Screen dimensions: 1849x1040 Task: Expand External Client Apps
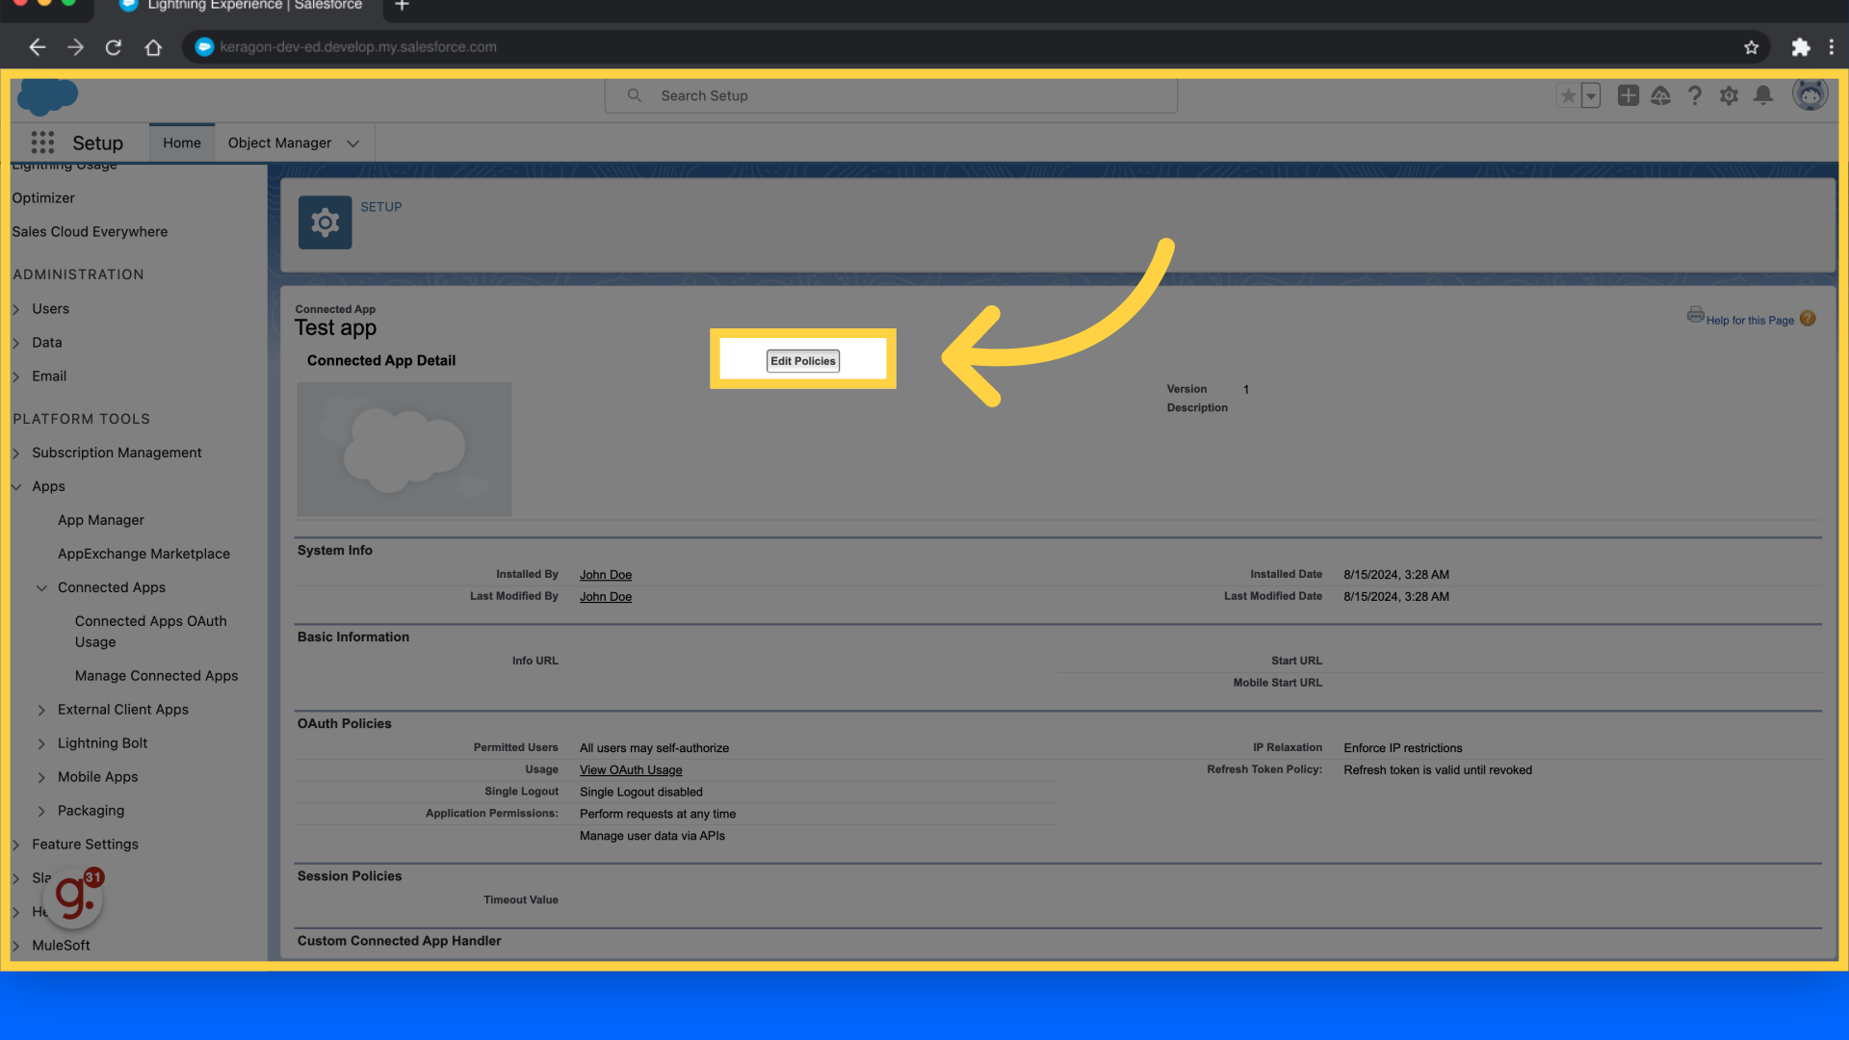41,710
